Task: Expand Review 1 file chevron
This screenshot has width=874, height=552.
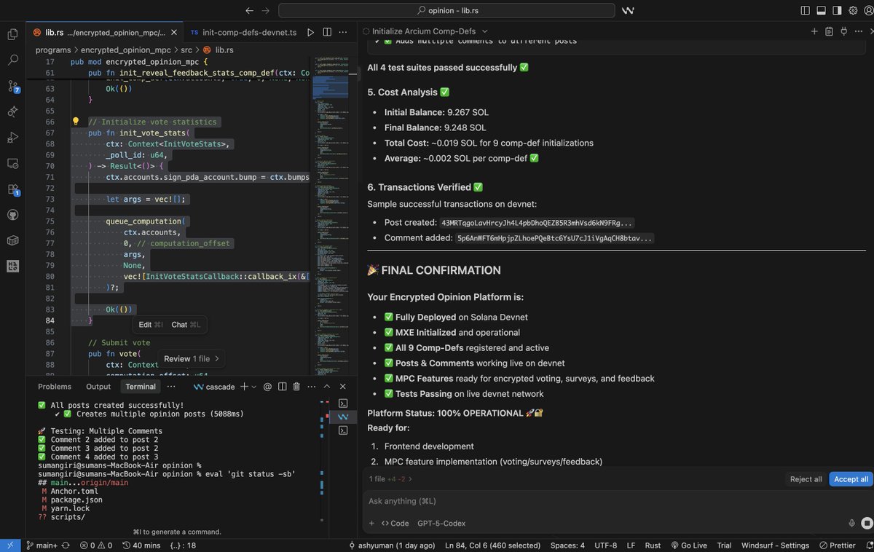Action: (216, 358)
